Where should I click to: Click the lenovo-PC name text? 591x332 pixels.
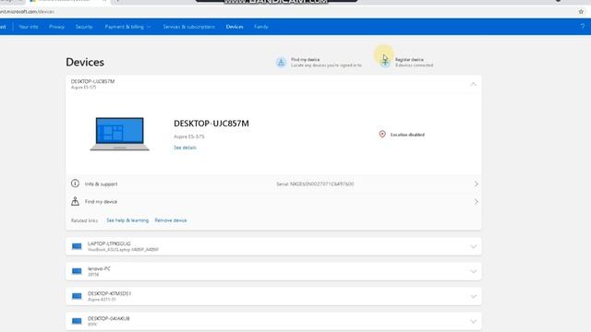(x=99, y=268)
